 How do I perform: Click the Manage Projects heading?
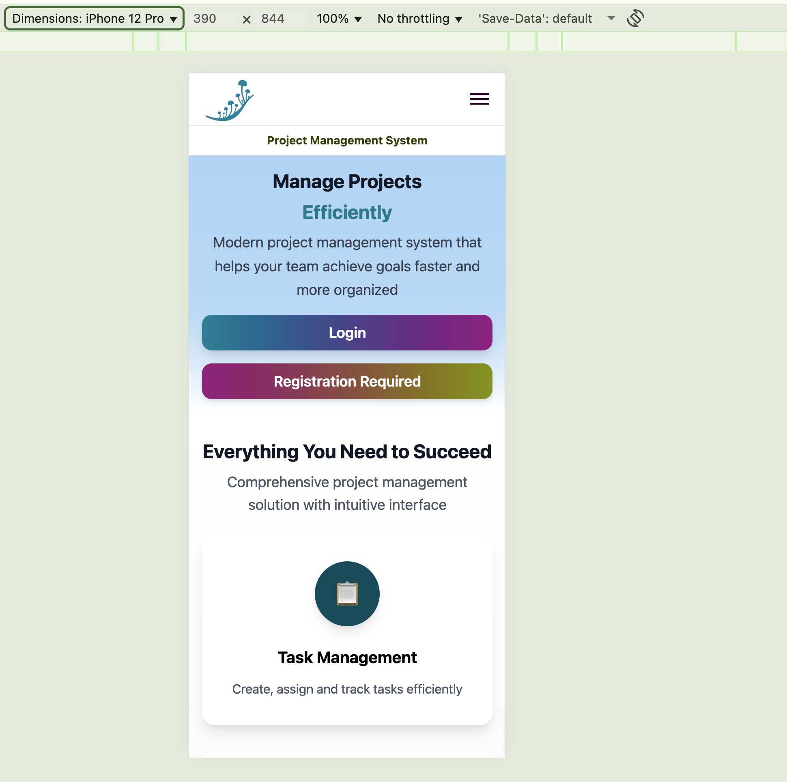[x=347, y=182]
